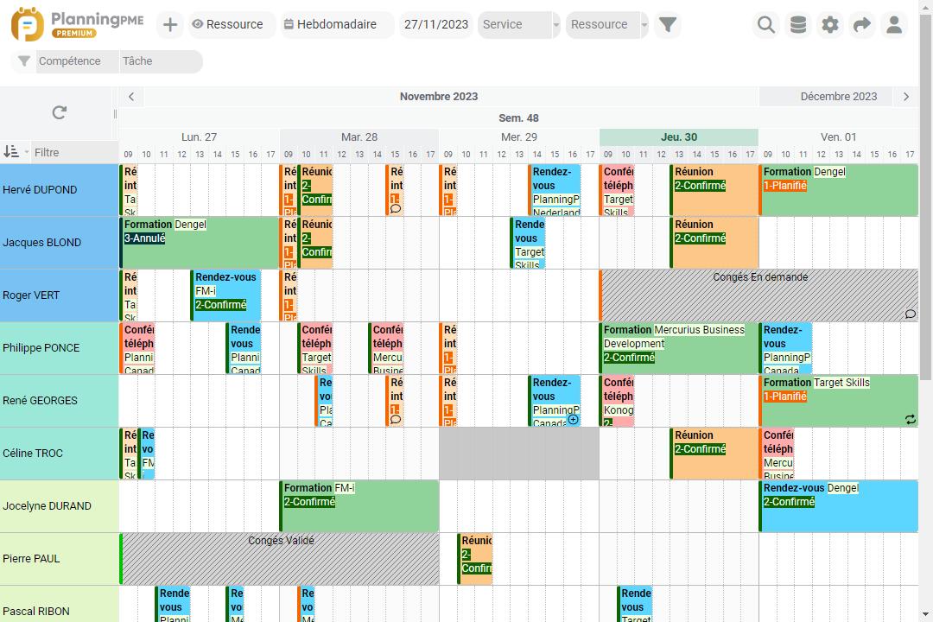
Task: Go to previous period with left chevron
Action: pos(131,97)
